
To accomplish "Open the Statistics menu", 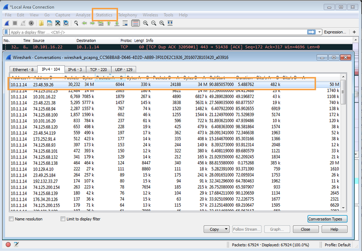I will 104,15.
